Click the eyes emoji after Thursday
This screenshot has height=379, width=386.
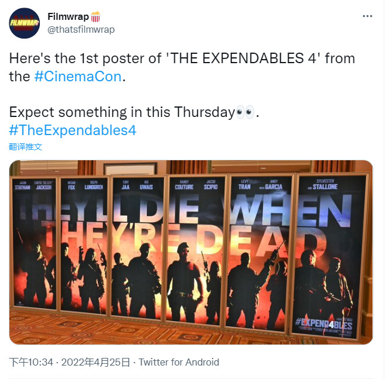(x=245, y=112)
